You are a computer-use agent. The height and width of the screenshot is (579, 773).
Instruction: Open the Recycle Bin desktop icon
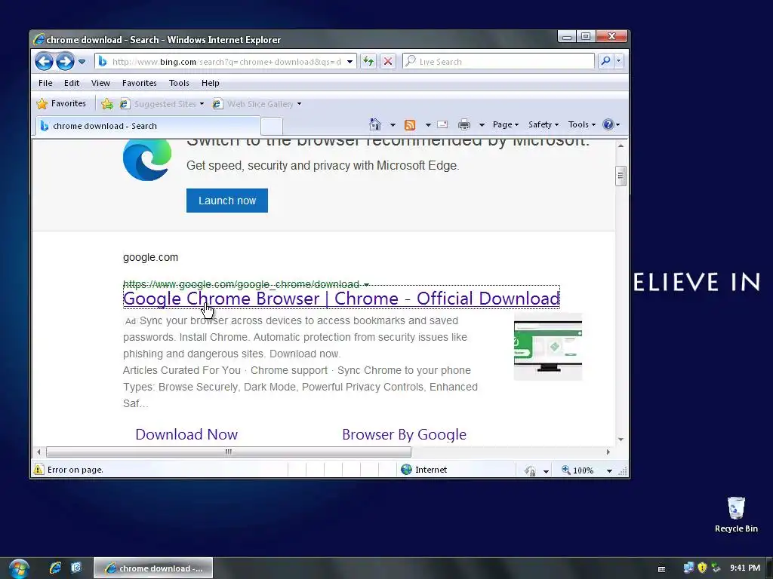pyautogui.click(x=736, y=514)
